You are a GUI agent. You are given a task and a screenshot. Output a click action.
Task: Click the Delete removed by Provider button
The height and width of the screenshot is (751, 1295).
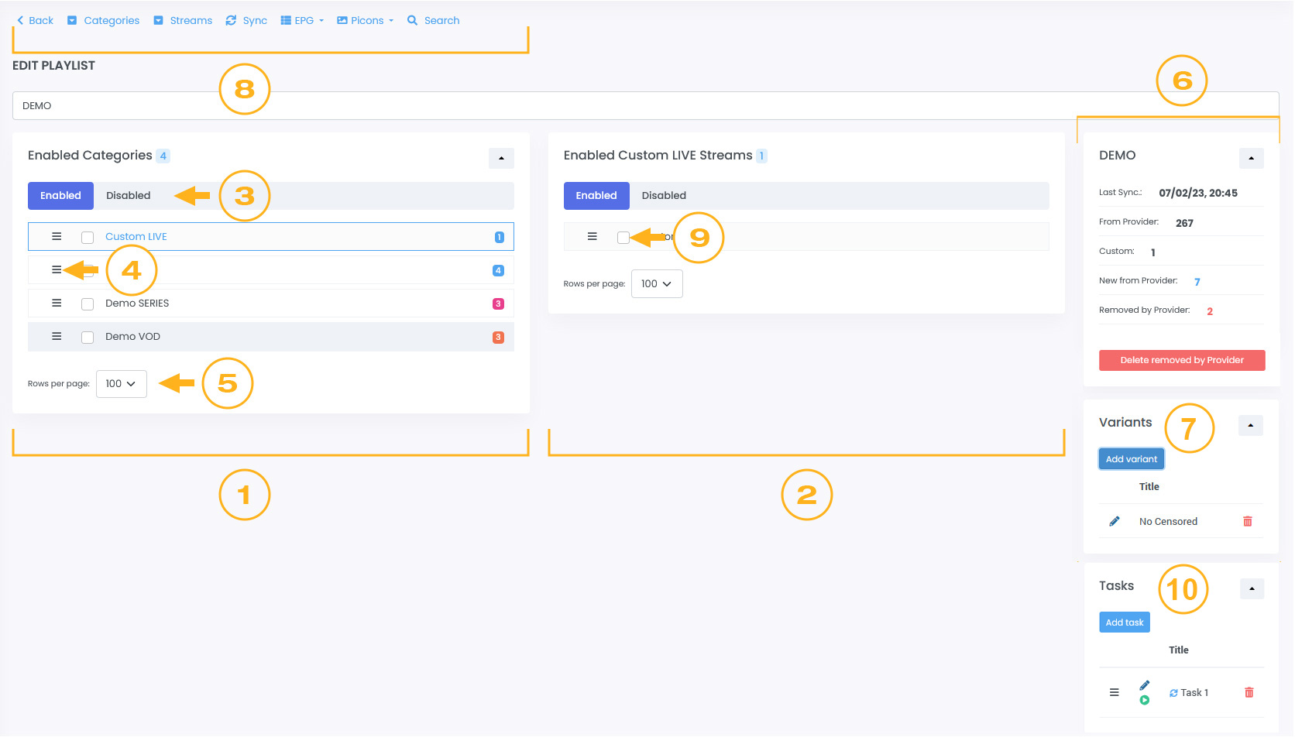pyautogui.click(x=1181, y=360)
